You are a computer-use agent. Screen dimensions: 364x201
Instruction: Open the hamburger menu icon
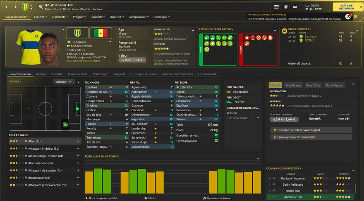(276, 7)
